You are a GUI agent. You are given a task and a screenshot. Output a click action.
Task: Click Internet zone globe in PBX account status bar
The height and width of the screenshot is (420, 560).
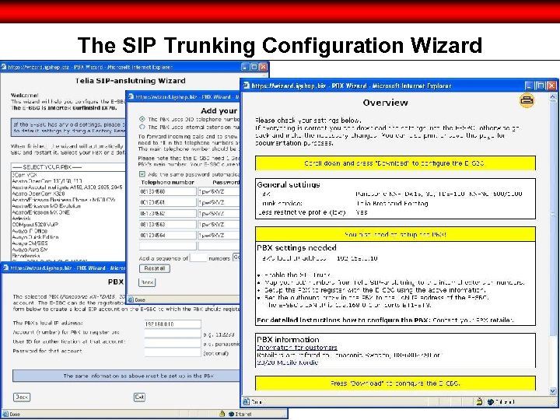pos(231,414)
